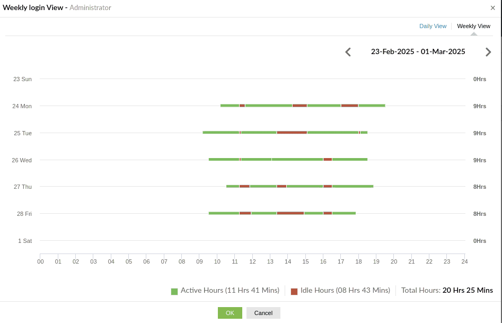502x323 pixels.
Task: Switch to Daily View
Action: [x=433, y=25]
